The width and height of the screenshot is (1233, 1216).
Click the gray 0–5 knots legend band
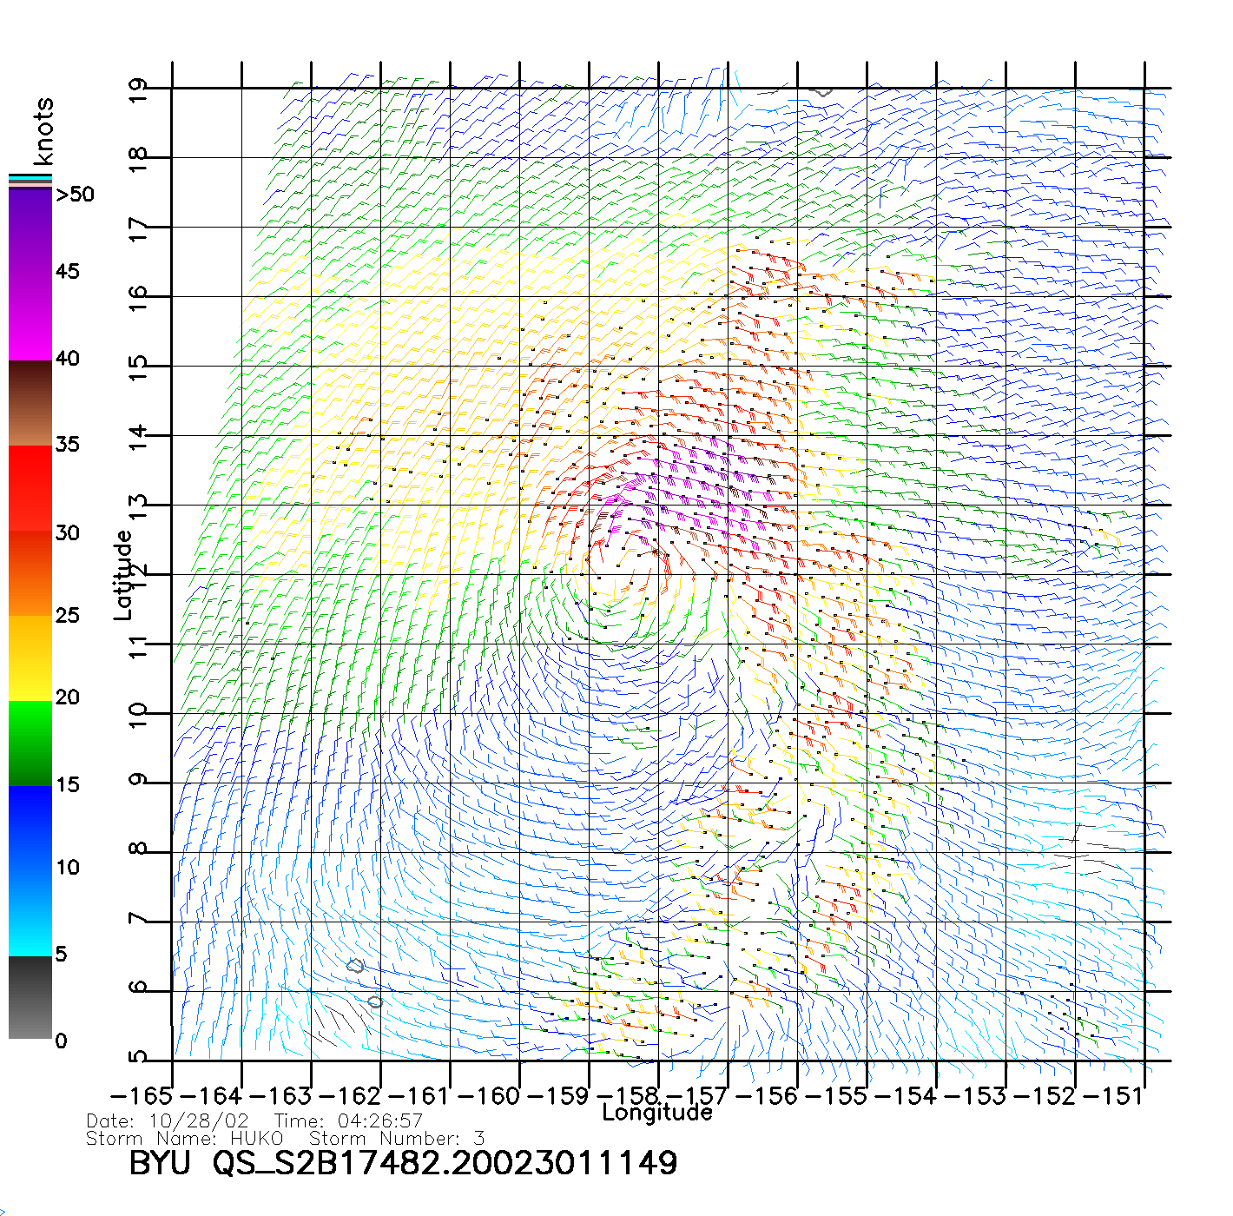pos(30,997)
